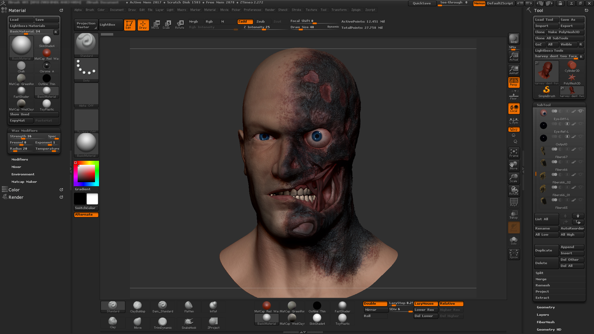
Task: Select the TrimDynamic brush
Action: [163, 323]
